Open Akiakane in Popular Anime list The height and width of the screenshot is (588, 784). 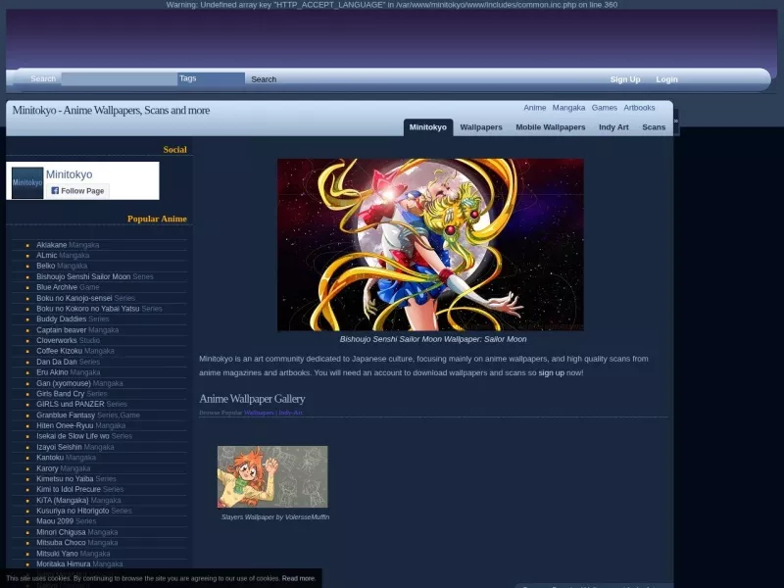click(52, 245)
